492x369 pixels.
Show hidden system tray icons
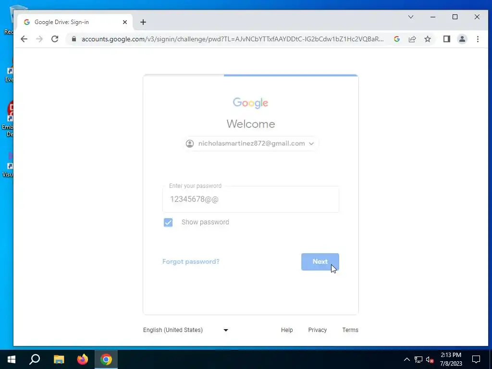point(406,359)
